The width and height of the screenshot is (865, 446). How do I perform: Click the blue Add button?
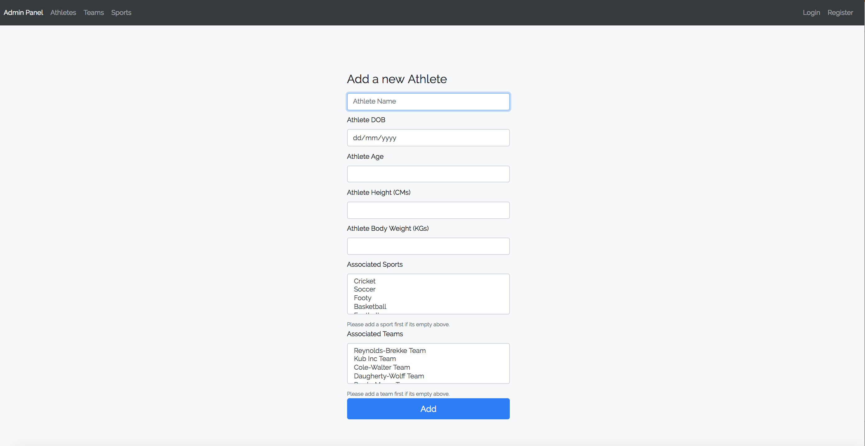(429, 408)
